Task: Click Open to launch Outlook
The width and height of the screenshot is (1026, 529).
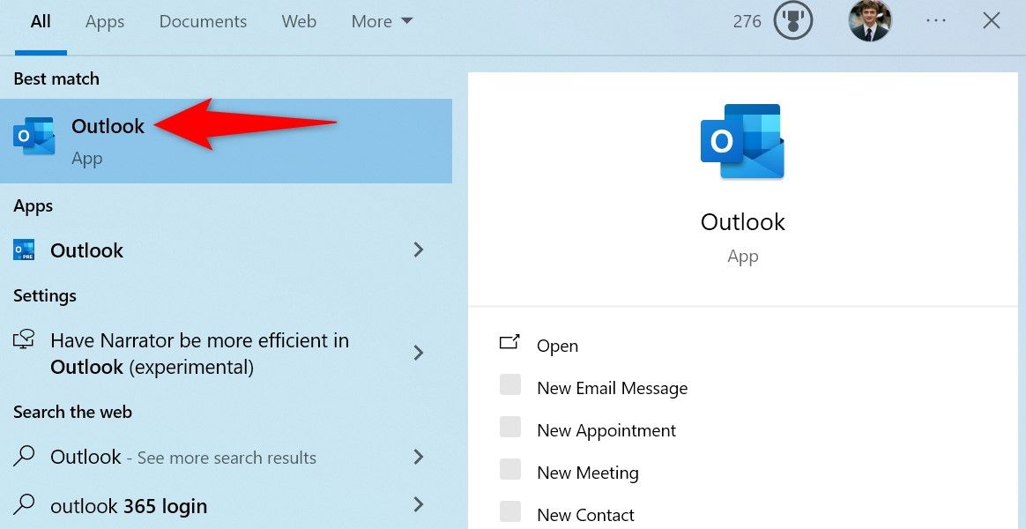Action: tap(557, 345)
